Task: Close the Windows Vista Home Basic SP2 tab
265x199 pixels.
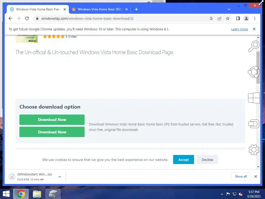Action: (126, 9)
